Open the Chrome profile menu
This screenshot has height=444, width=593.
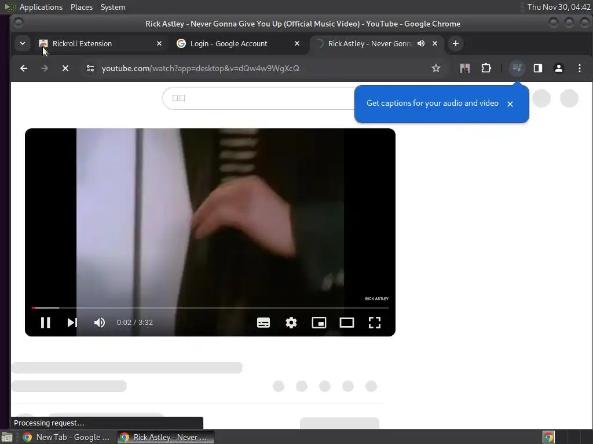pyautogui.click(x=559, y=68)
